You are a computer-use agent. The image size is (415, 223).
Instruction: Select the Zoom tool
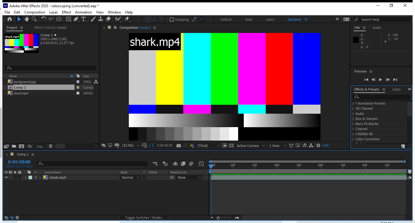point(34,19)
